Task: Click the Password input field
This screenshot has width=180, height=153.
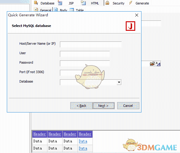Action: click(85, 63)
